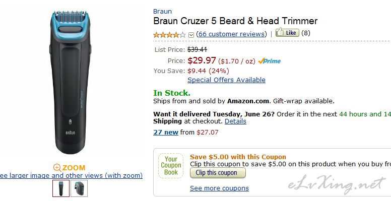Select the second trimmer thumbnail

[79, 188]
